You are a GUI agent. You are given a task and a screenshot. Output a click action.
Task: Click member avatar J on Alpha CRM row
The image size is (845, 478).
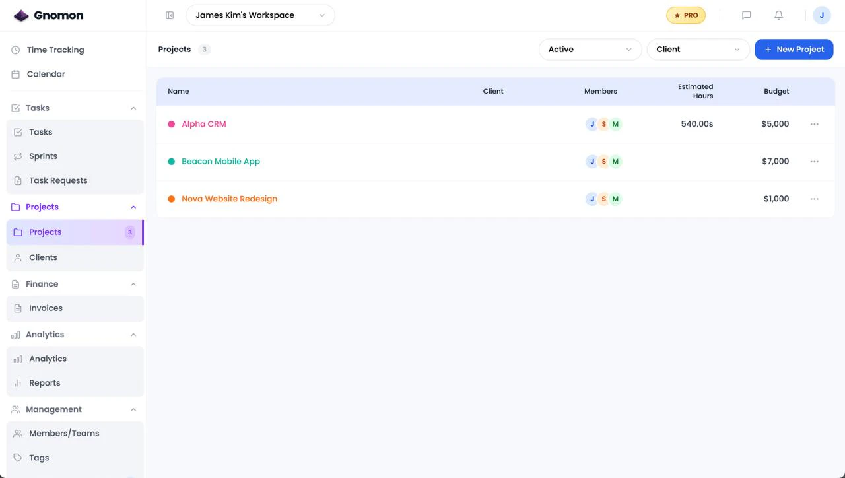click(592, 124)
